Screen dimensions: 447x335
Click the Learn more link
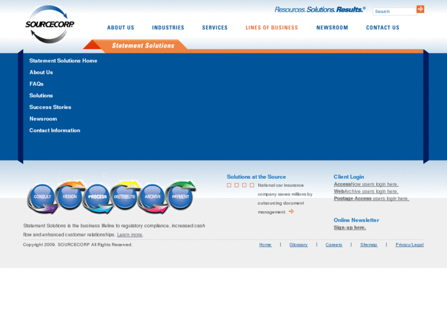(x=130, y=235)
